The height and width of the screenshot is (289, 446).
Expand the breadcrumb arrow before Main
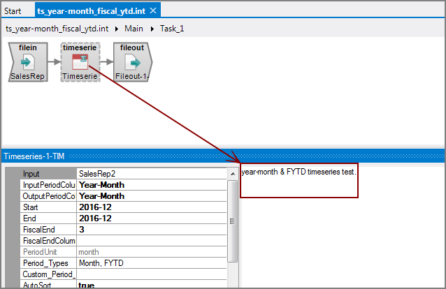(x=117, y=29)
